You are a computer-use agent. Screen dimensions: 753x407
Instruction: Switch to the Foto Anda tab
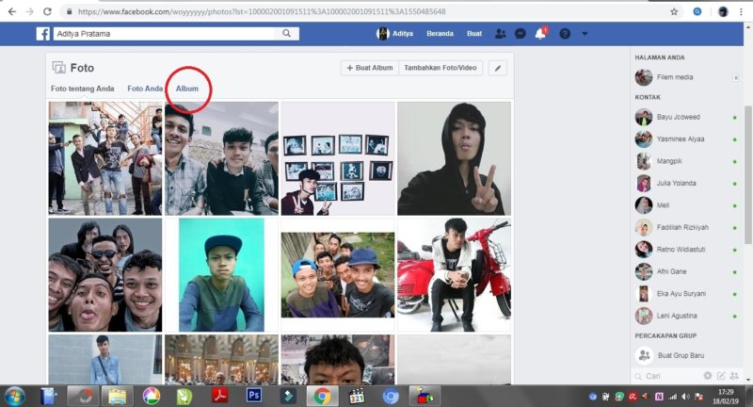(145, 89)
